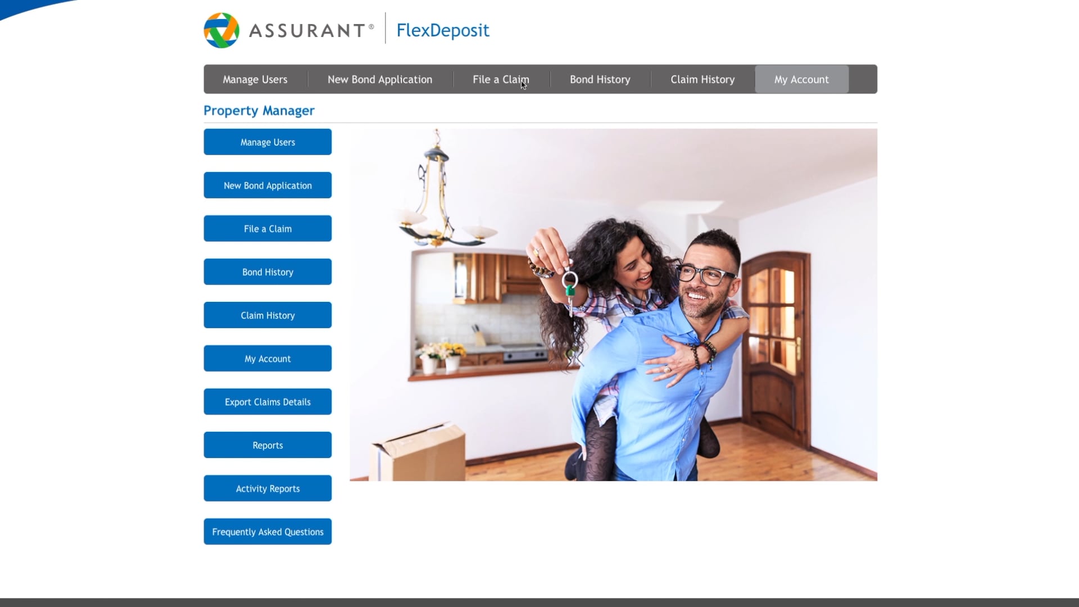Open Manage Users from top navigation

[255, 79]
